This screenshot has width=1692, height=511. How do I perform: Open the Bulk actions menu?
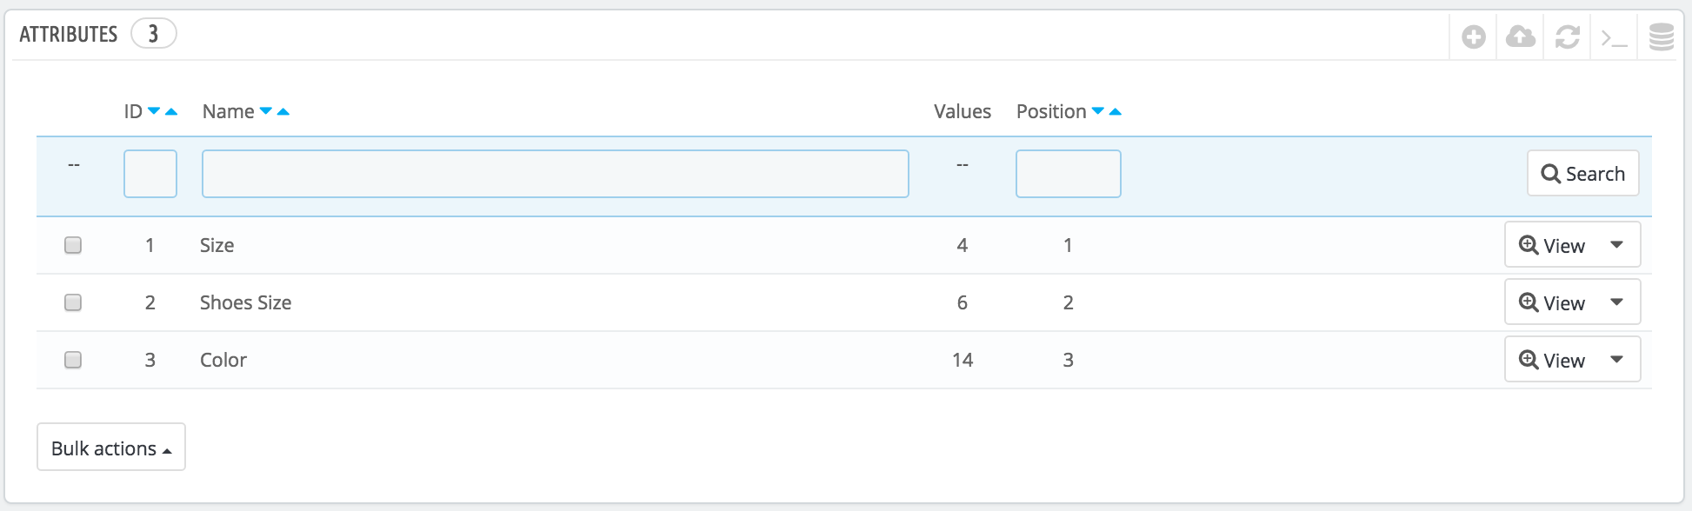[x=111, y=448]
